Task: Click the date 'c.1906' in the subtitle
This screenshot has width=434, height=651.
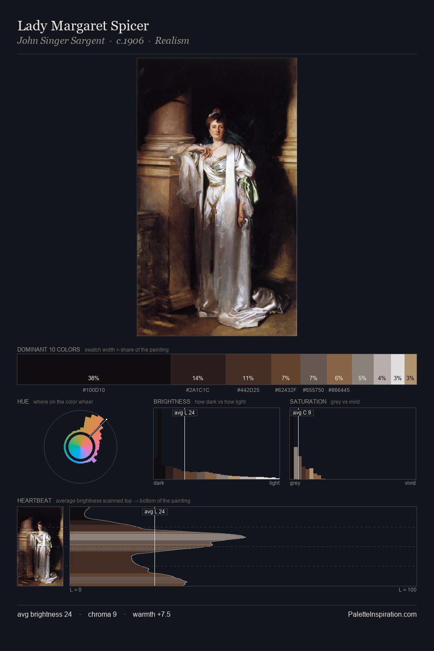Action: click(130, 40)
